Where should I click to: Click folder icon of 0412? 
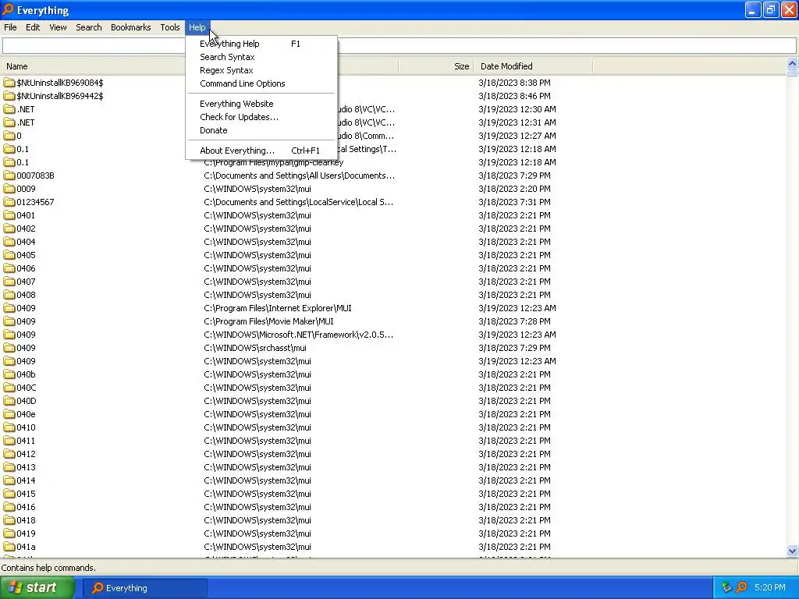coord(9,454)
